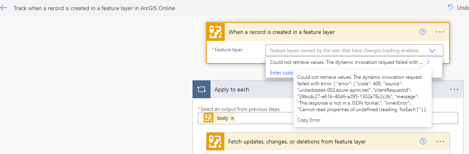Click the ArcGIS icon in body token
The height and width of the screenshot is (154, 469).
tap(208, 118)
